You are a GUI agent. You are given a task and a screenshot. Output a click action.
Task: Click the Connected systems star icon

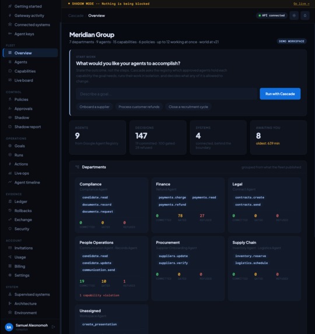(x=10, y=24)
